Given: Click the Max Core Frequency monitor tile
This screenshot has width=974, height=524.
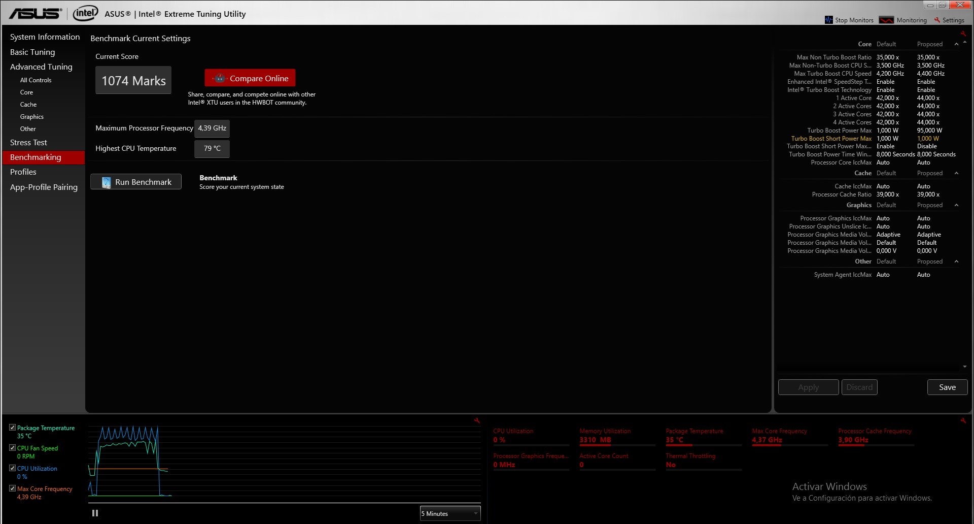Looking at the screenshot, I should [790, 436].
